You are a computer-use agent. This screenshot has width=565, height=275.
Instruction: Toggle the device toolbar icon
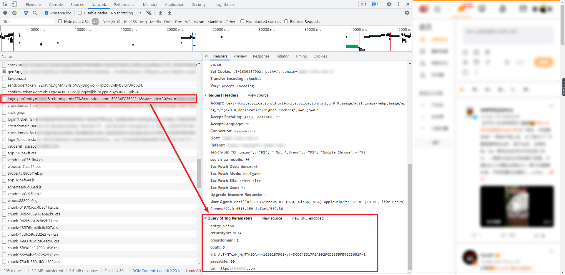(x=14, y=4)
